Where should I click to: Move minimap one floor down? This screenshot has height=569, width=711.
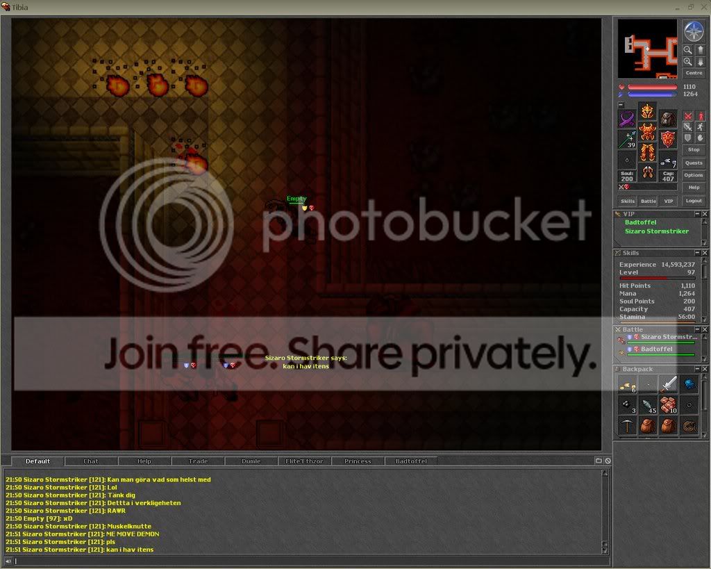click(700, 62)
